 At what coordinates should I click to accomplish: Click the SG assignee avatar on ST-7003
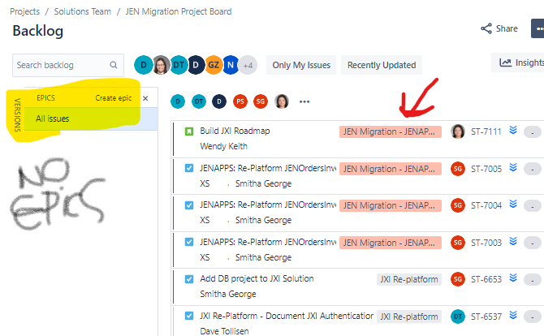pyautogui.click(x=458, y=243)
